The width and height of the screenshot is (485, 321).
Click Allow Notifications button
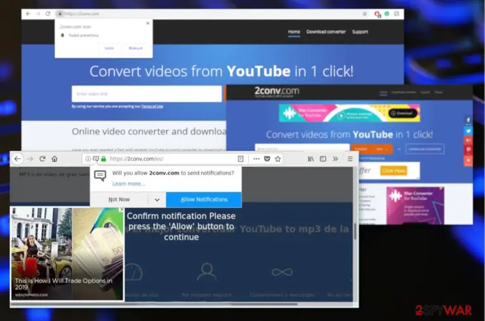click(x=204, y=199)
